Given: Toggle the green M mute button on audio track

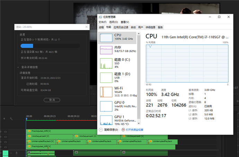Looking at the screenshot, I should [6, 153].
